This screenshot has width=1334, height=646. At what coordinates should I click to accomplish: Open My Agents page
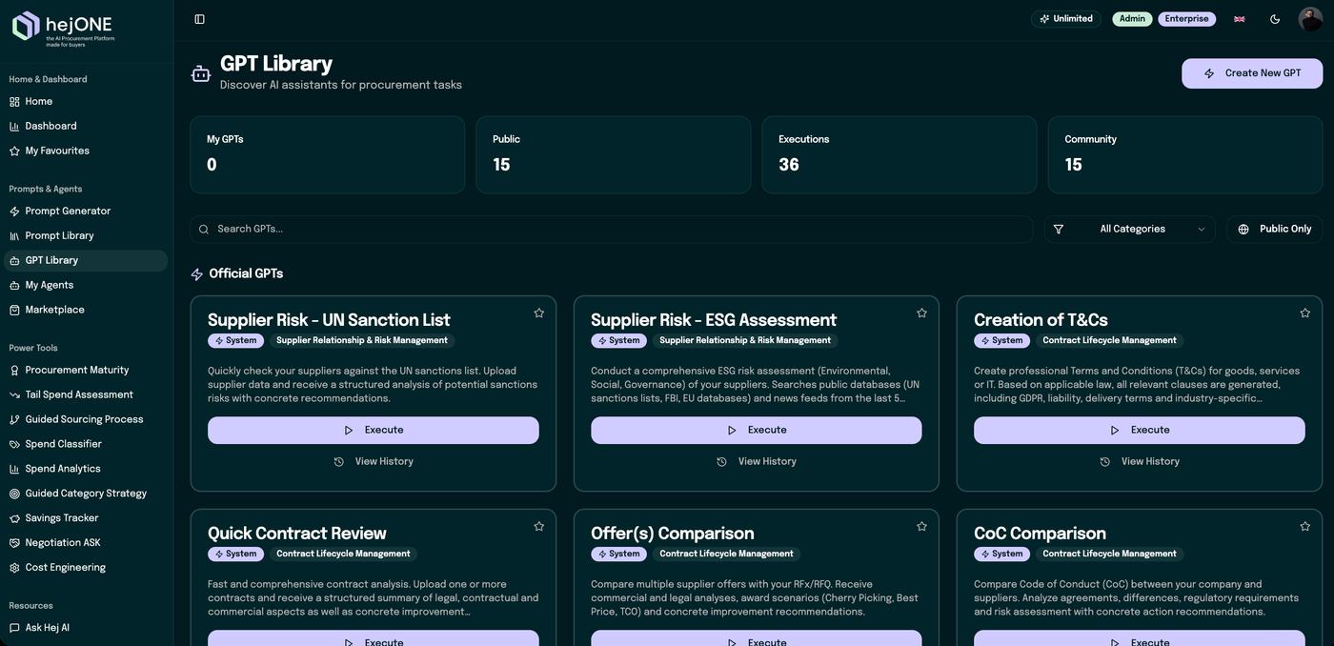pos(84,286)
